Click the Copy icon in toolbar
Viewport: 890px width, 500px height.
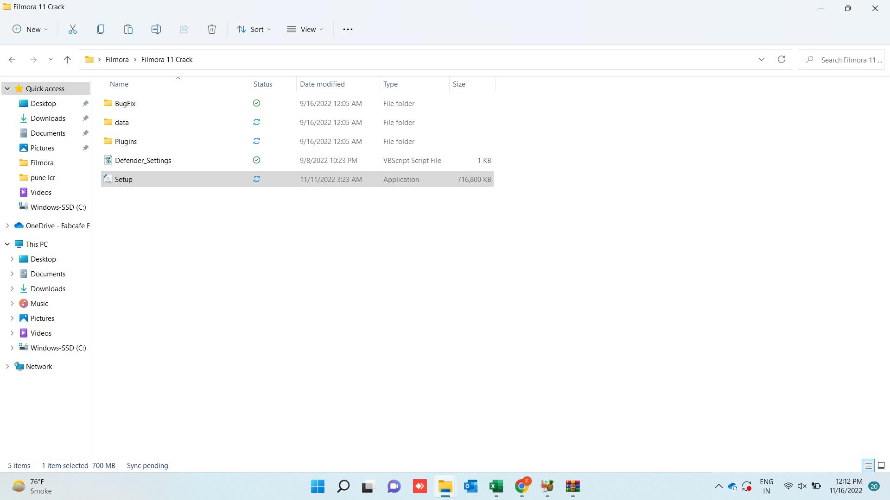[101, 29]
